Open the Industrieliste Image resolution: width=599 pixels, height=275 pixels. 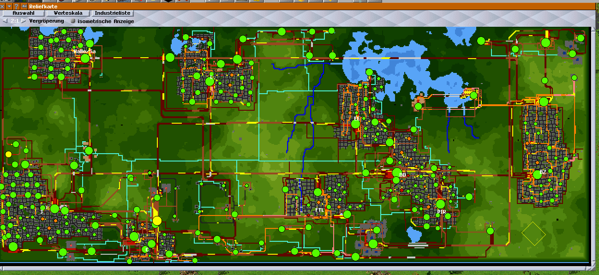click(x=112, y=13)
